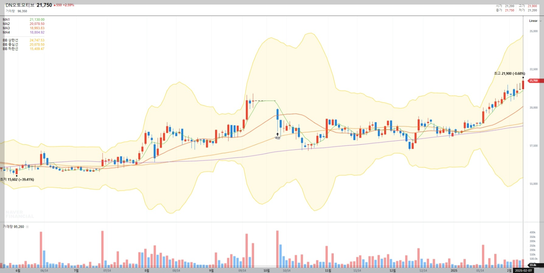Click the 400k volume axis label
Viewport: 544px width, 273px height.
coord(532,233)
